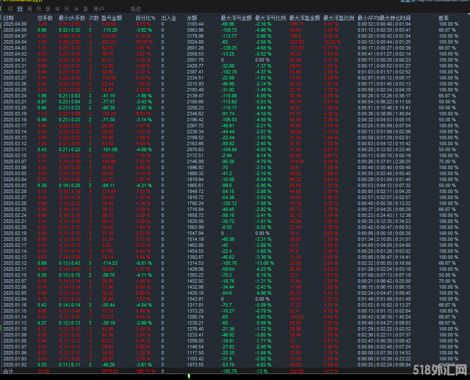470x380 pixels.
Task: Sort by the 日期 column header
Action: pos(9,18)
